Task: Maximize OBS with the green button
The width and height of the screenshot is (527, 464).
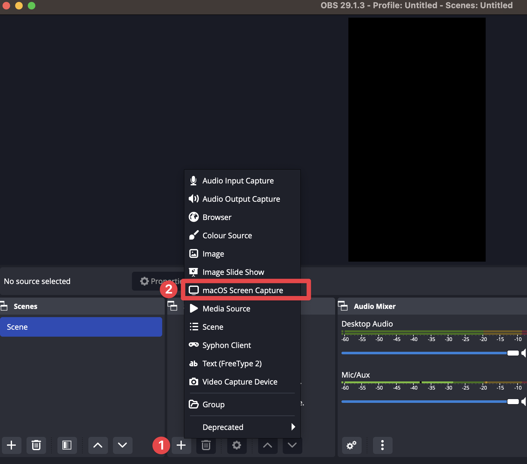Action: click(x=32, y=5)
